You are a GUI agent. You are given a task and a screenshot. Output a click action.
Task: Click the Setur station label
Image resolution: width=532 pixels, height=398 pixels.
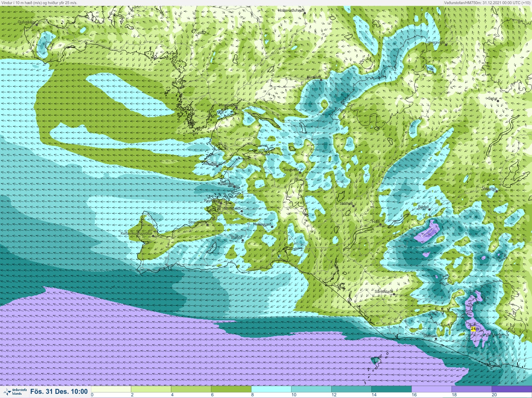pos(493,98)
